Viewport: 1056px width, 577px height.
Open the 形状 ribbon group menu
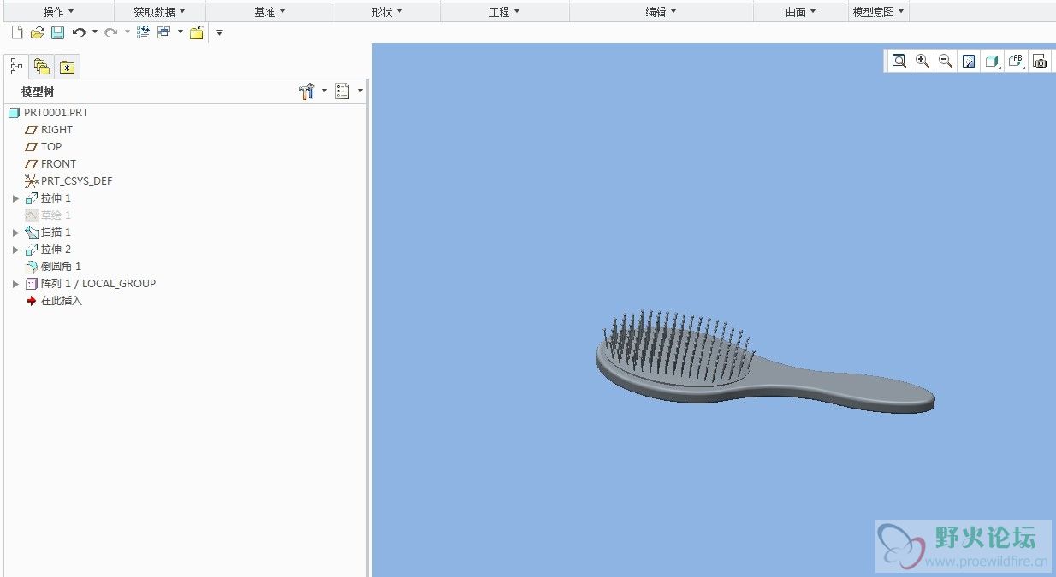tap(387, 12)
